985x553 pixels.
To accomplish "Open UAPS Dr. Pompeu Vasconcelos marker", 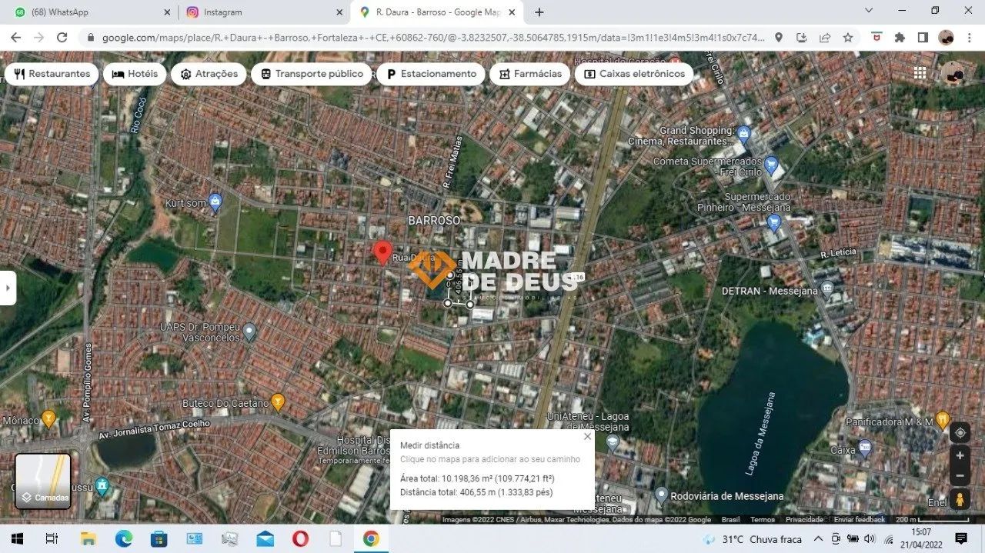I will (x=249, y=332).
